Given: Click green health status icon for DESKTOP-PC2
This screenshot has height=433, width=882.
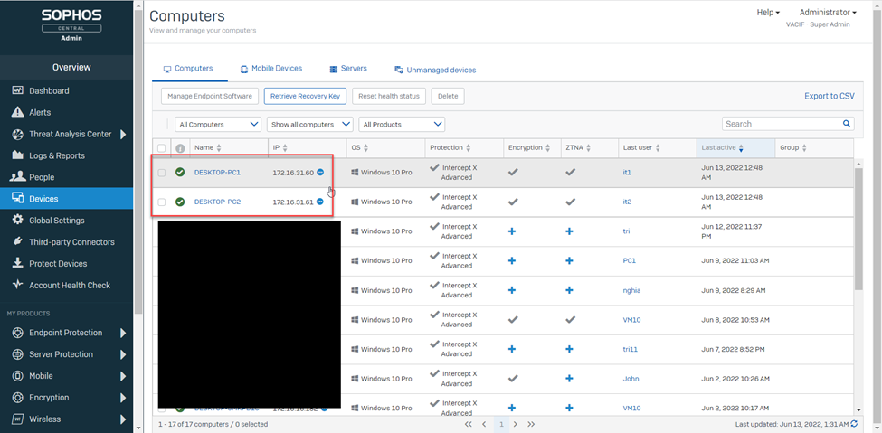Looking at the screenshot, I should click(180, 202).
